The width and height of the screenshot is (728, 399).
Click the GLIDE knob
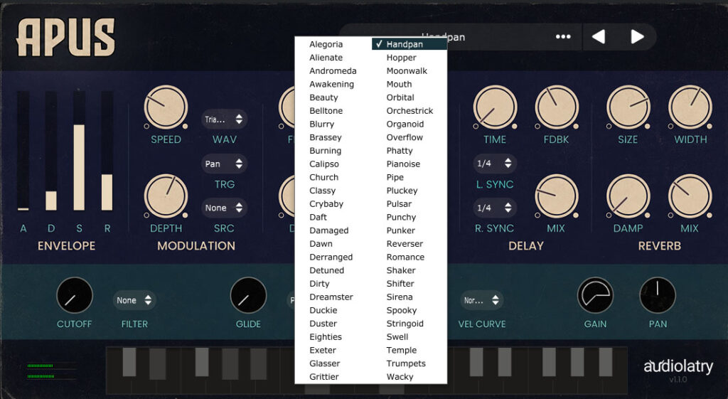click(248, 295)
